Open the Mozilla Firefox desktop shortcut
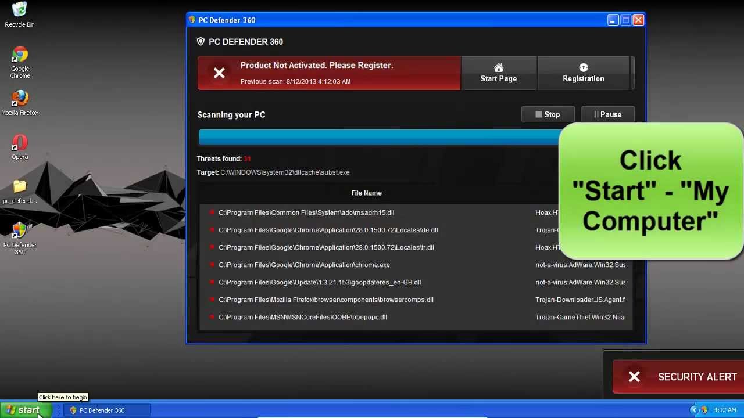The height and width of the screenshot is (418, 744). (x=20, y=103)
